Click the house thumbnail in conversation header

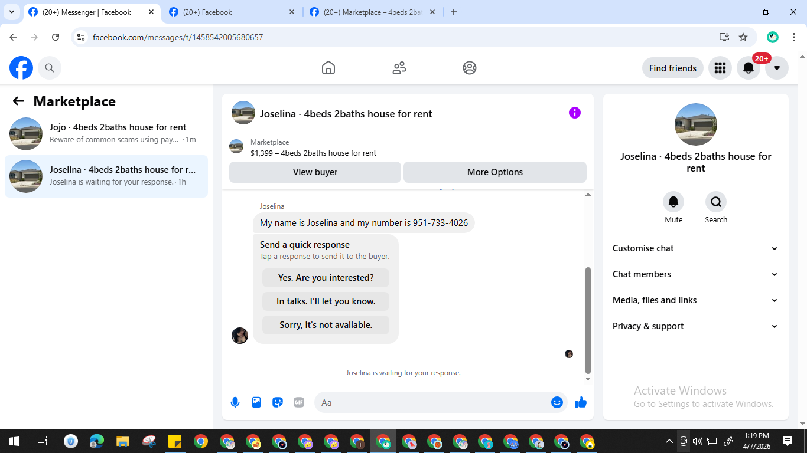pyautogui.click(x=243, y=113)
